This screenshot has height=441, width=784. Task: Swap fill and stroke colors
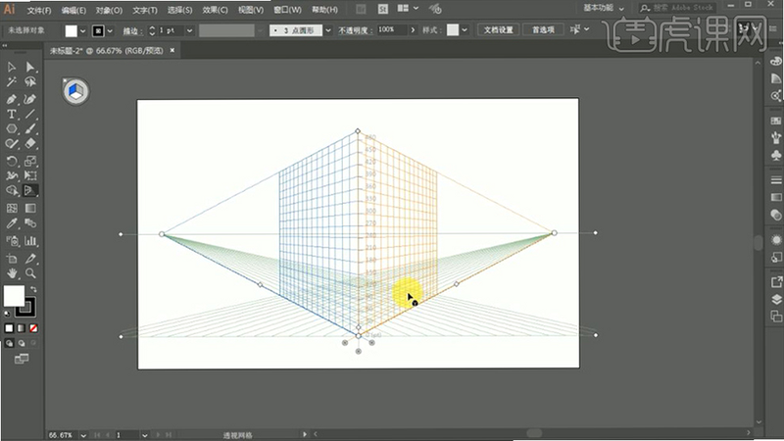(33, 289)
